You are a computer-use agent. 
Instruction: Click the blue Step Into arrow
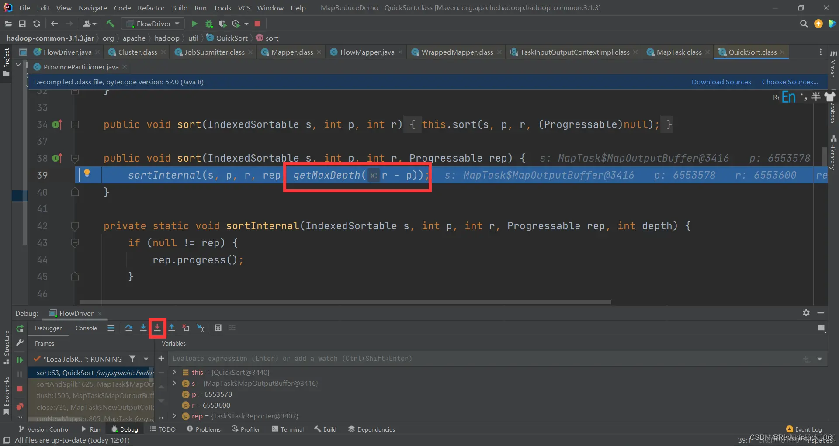[143, 328]
